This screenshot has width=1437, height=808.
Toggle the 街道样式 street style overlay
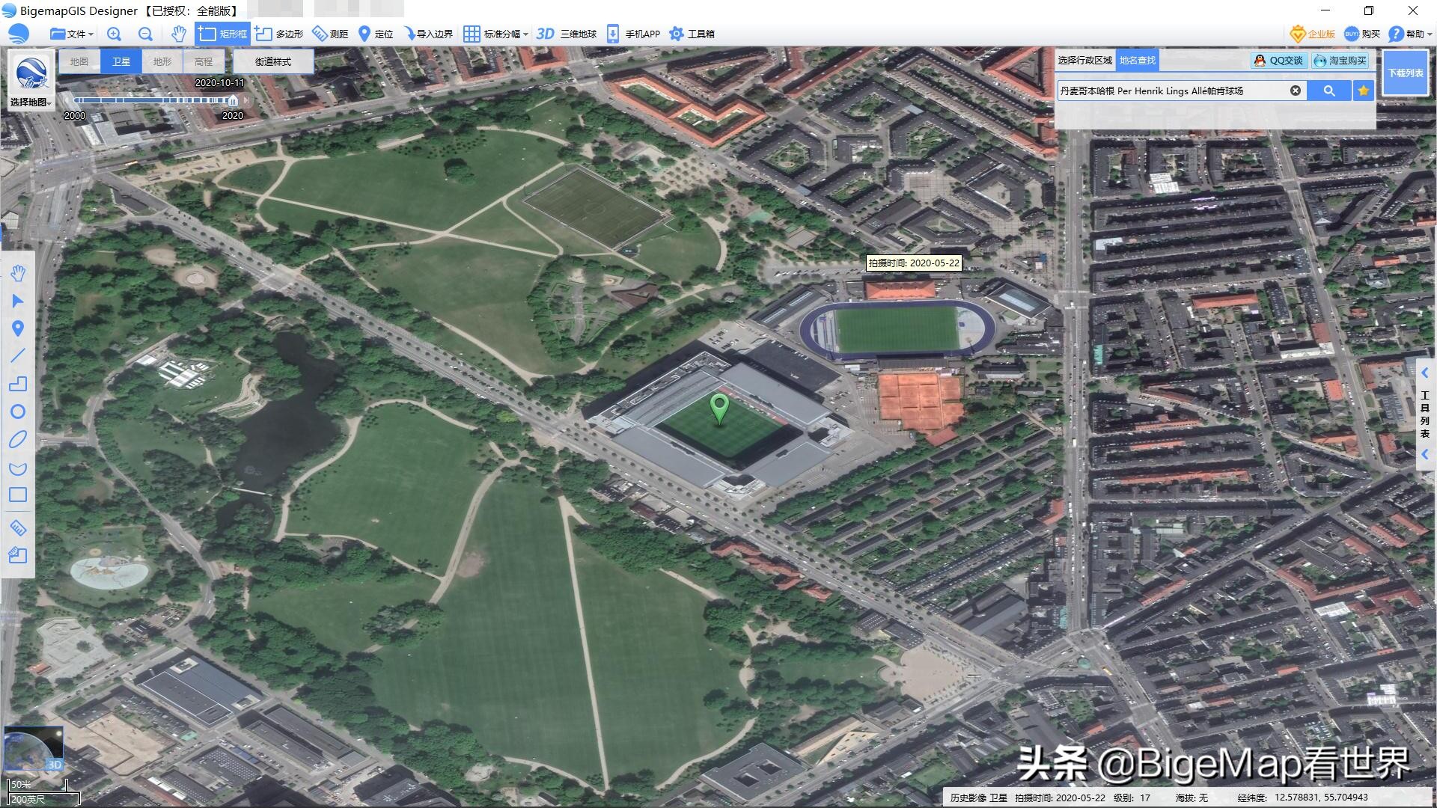point(273,61)
